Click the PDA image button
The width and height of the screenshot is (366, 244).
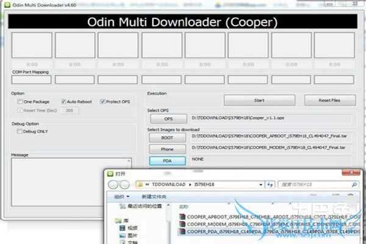point(167,161)
